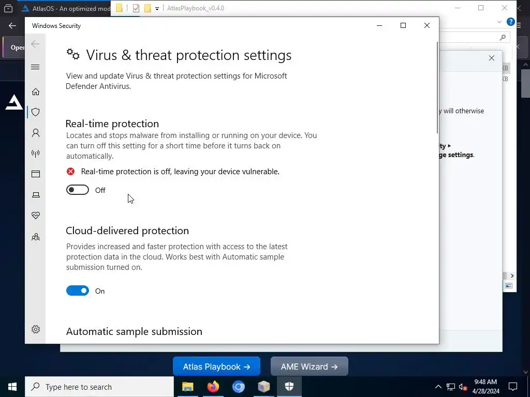The image size is (530, 397).
Task: Open Chromium browser from taskbar
Action: click(x=238, y=387)
